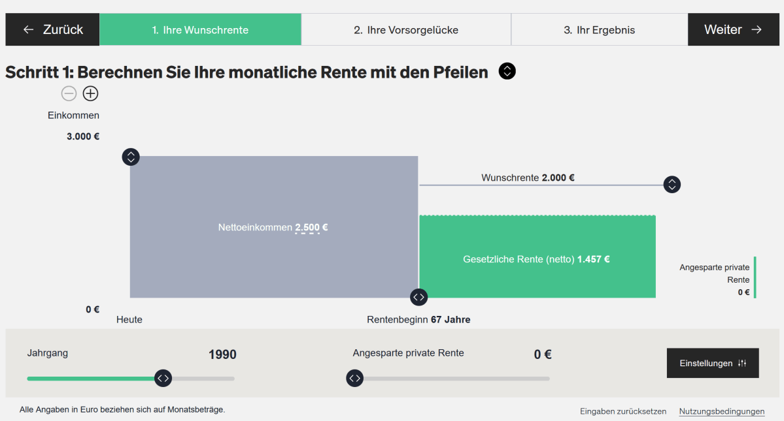
Task: Click the green Gesetzliche Rente bar
Action: click(537, 257)
